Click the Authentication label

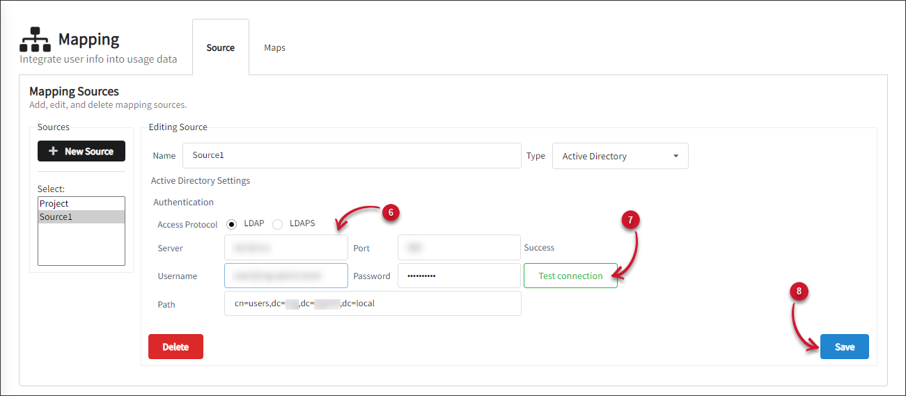click(184, 202)
